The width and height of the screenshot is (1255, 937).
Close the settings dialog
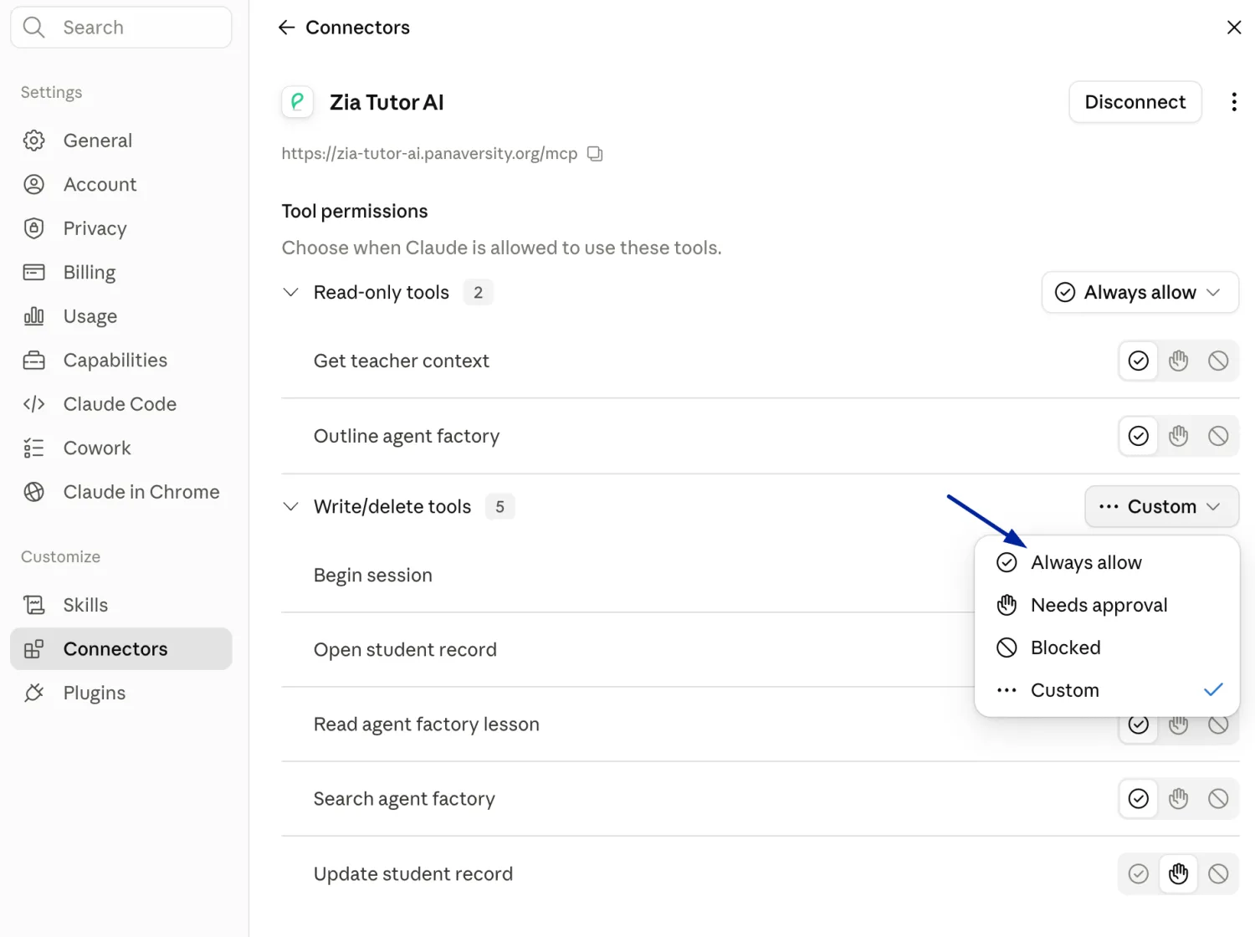1234,28
